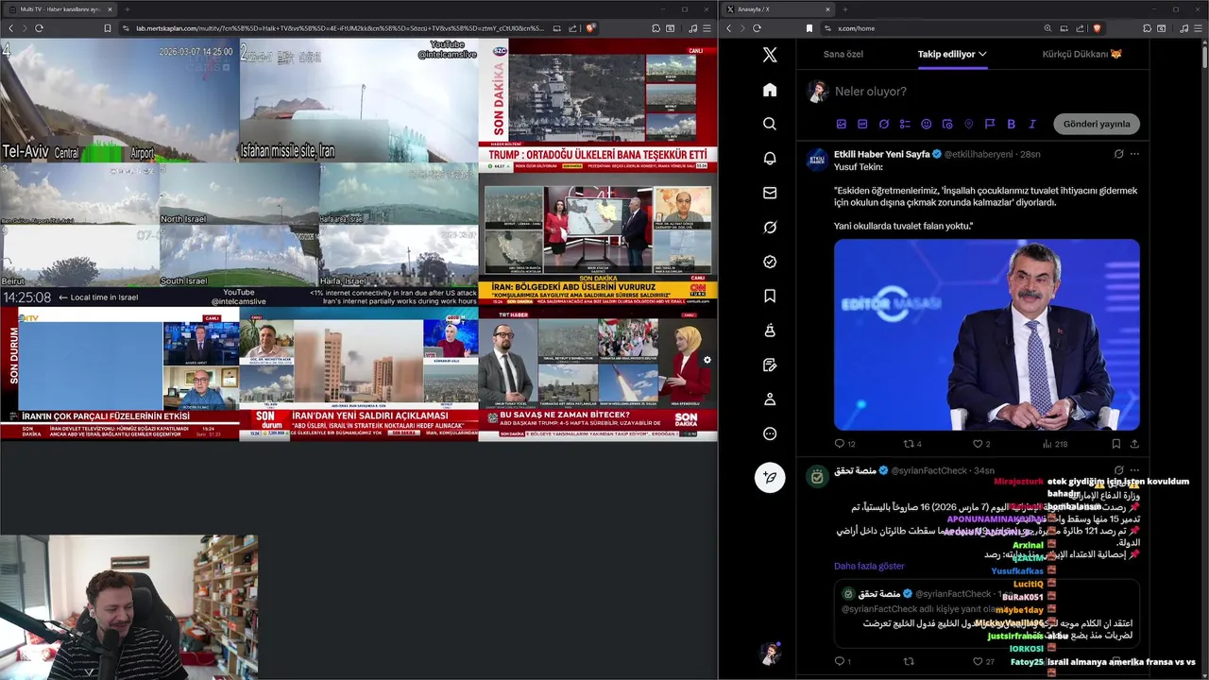Go back in Multi TV window

click(10, 28)
